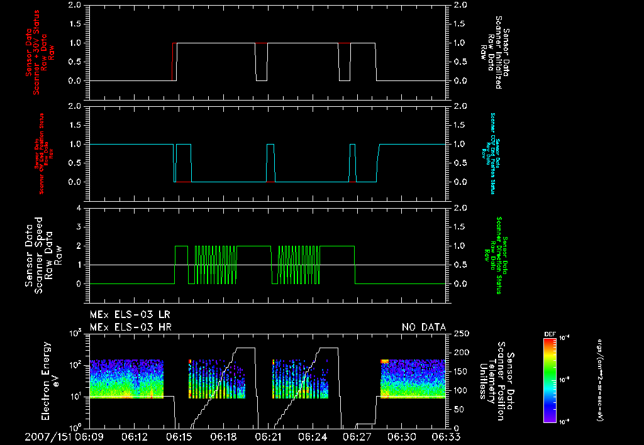Click the 06:15 time axis label
The height and width of the screenshot is (445, 644).
coord(179,437)
